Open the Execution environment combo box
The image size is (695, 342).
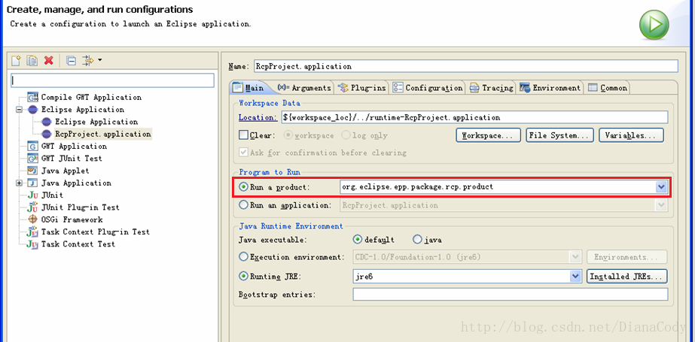pyautogui.click(x=576, y=256)
